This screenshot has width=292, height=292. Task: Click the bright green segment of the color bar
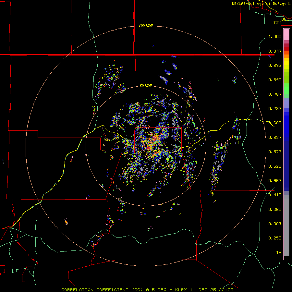[286, 88]
